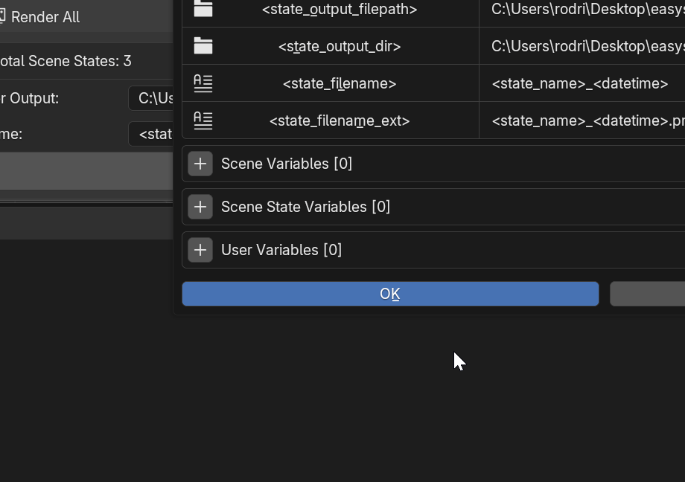The height and width of the screenshot is (482, 685).
Task: Expand the Scene Variables [0] section
Action: click(x=200, y=164)
